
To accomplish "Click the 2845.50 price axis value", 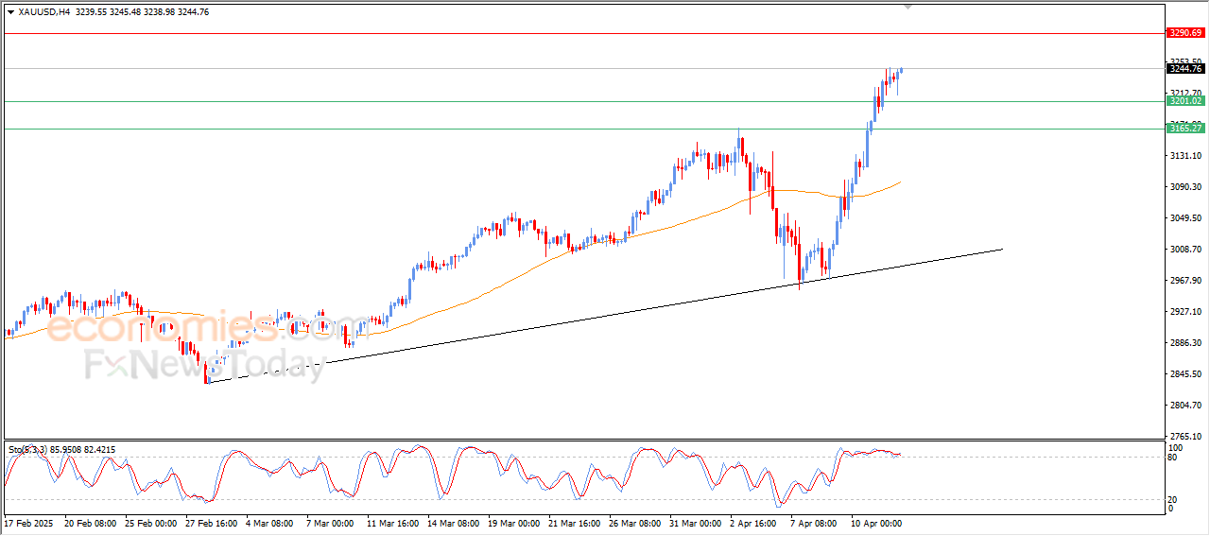I will [1185, 374].
